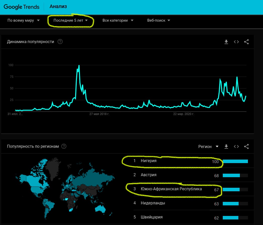Click the 27 мая 2018 г. axis label

point(99,114)
